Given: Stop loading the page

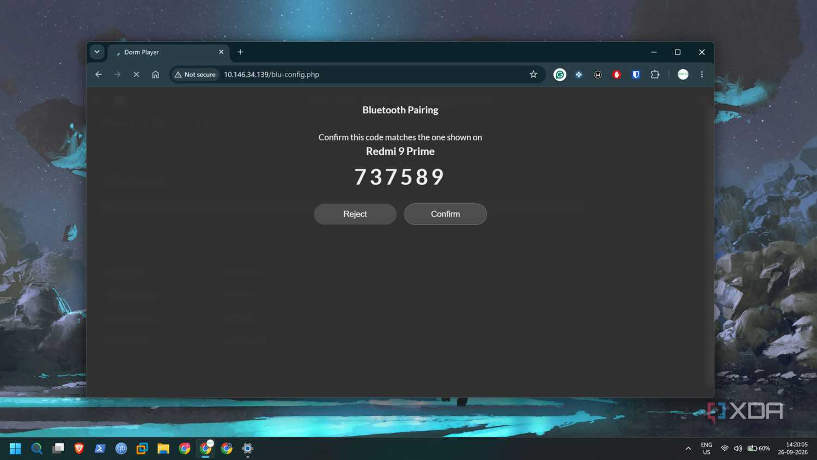Looking at the screenshot, I should pos(136,75).
